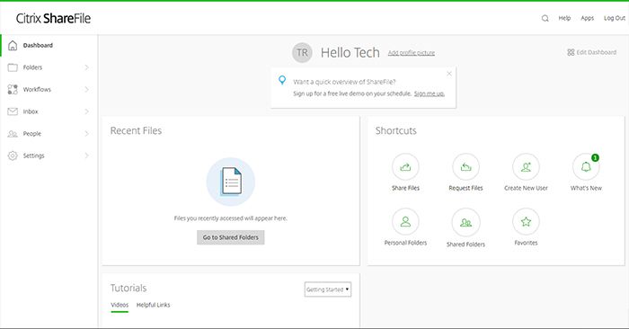
Task: Click the Settings gear icon
Action: (x=13, y=156)
